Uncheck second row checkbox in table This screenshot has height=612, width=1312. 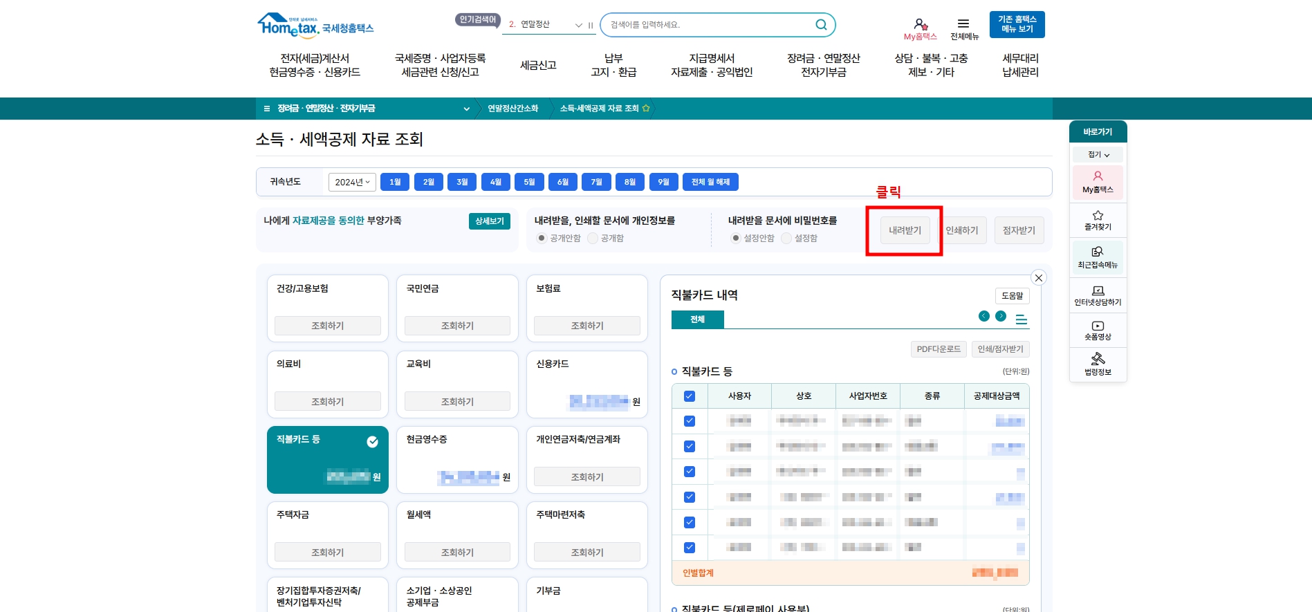(690, 446)
